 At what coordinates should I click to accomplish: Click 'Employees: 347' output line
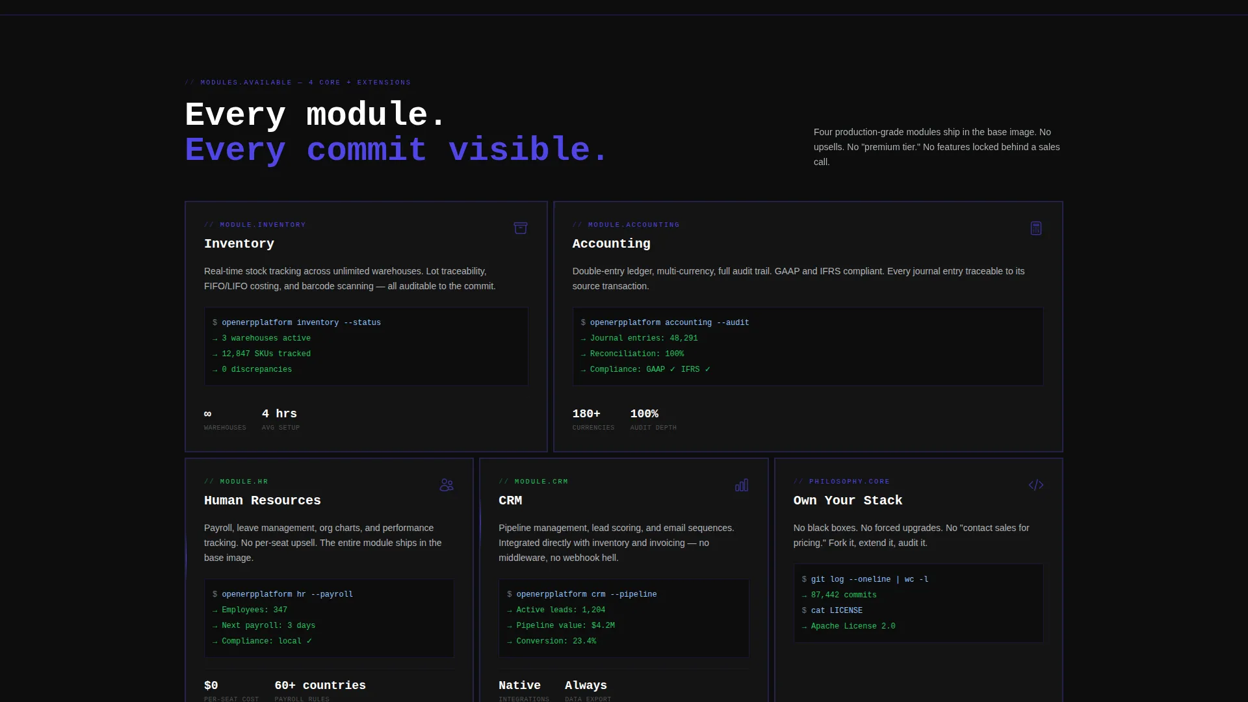coord(254,610)
